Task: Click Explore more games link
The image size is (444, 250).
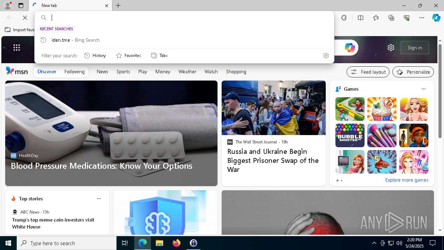Action: pyautogui.click(x=407, y=180)
